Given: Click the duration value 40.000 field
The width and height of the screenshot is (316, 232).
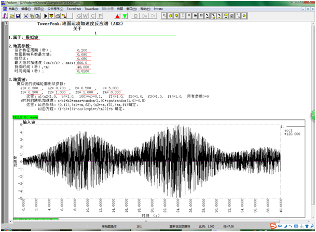Looking at the screenshot, I should coord(83,67).
